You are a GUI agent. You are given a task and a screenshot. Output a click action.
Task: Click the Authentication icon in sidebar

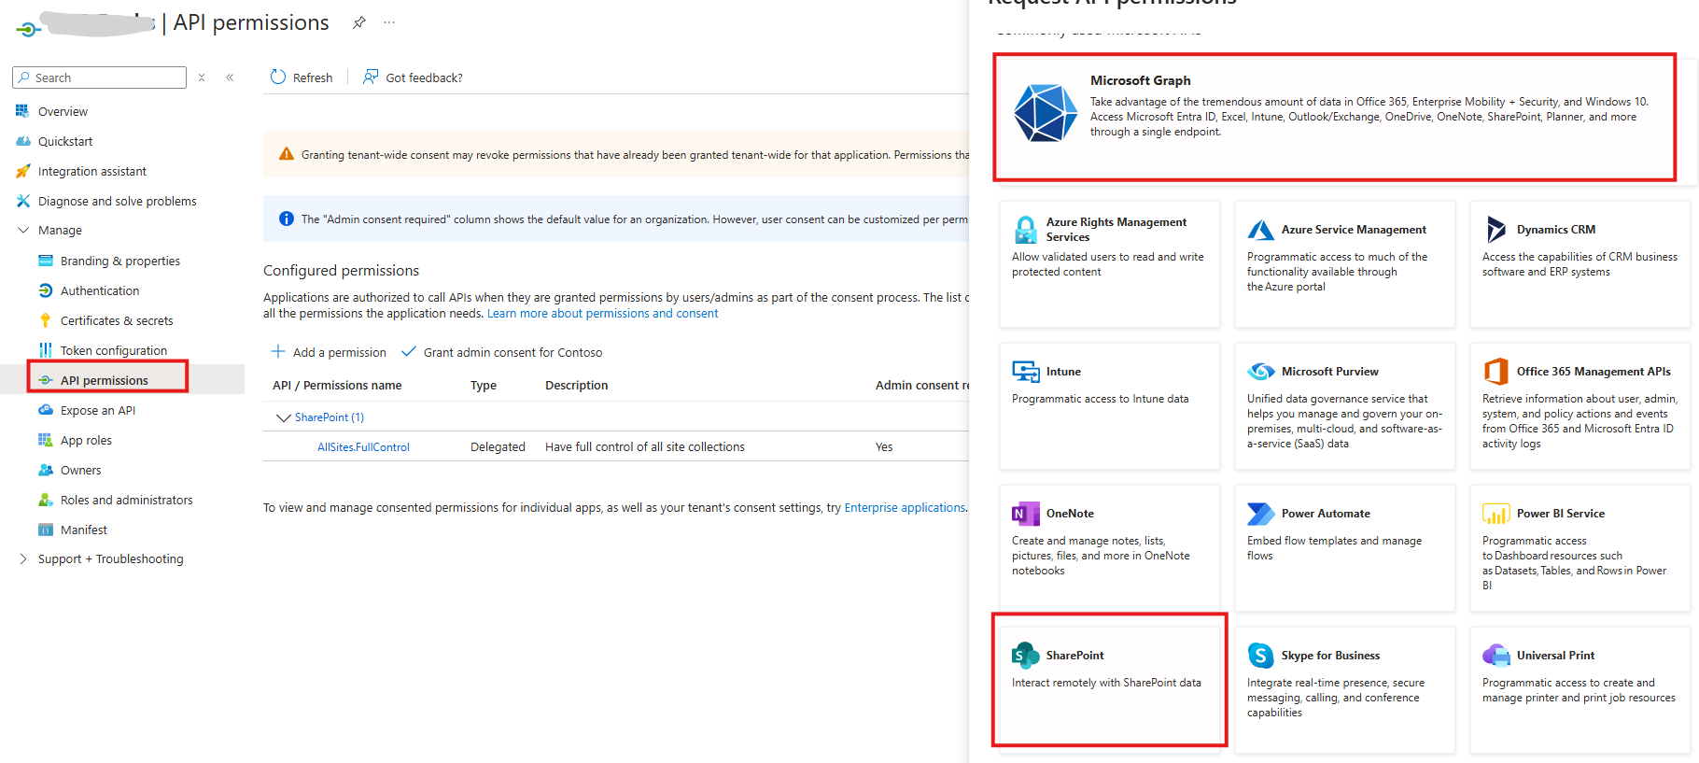[45, 290]
